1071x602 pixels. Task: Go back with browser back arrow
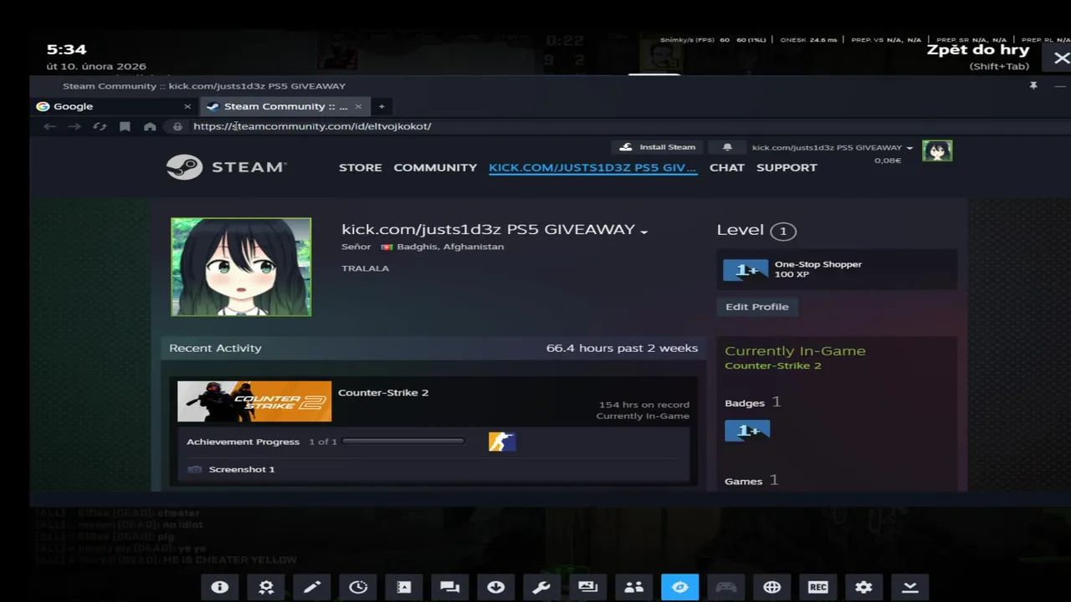pyautogui.click(x=49, y=126)
